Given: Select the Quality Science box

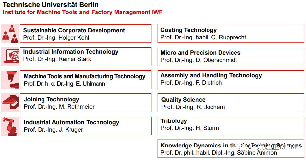Looking at the screenshot, I should (231, 103).
